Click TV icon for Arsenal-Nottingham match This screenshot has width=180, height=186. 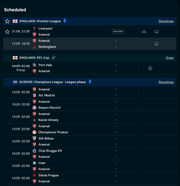click(157, 44)
